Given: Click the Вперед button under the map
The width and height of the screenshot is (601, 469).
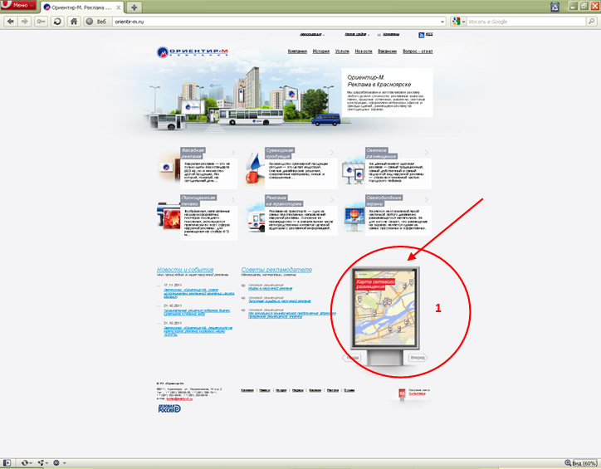Looking at the screenshot, I should pos(418,358).
